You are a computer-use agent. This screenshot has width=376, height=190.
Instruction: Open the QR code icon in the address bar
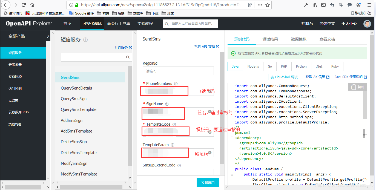tap(250, 5)
